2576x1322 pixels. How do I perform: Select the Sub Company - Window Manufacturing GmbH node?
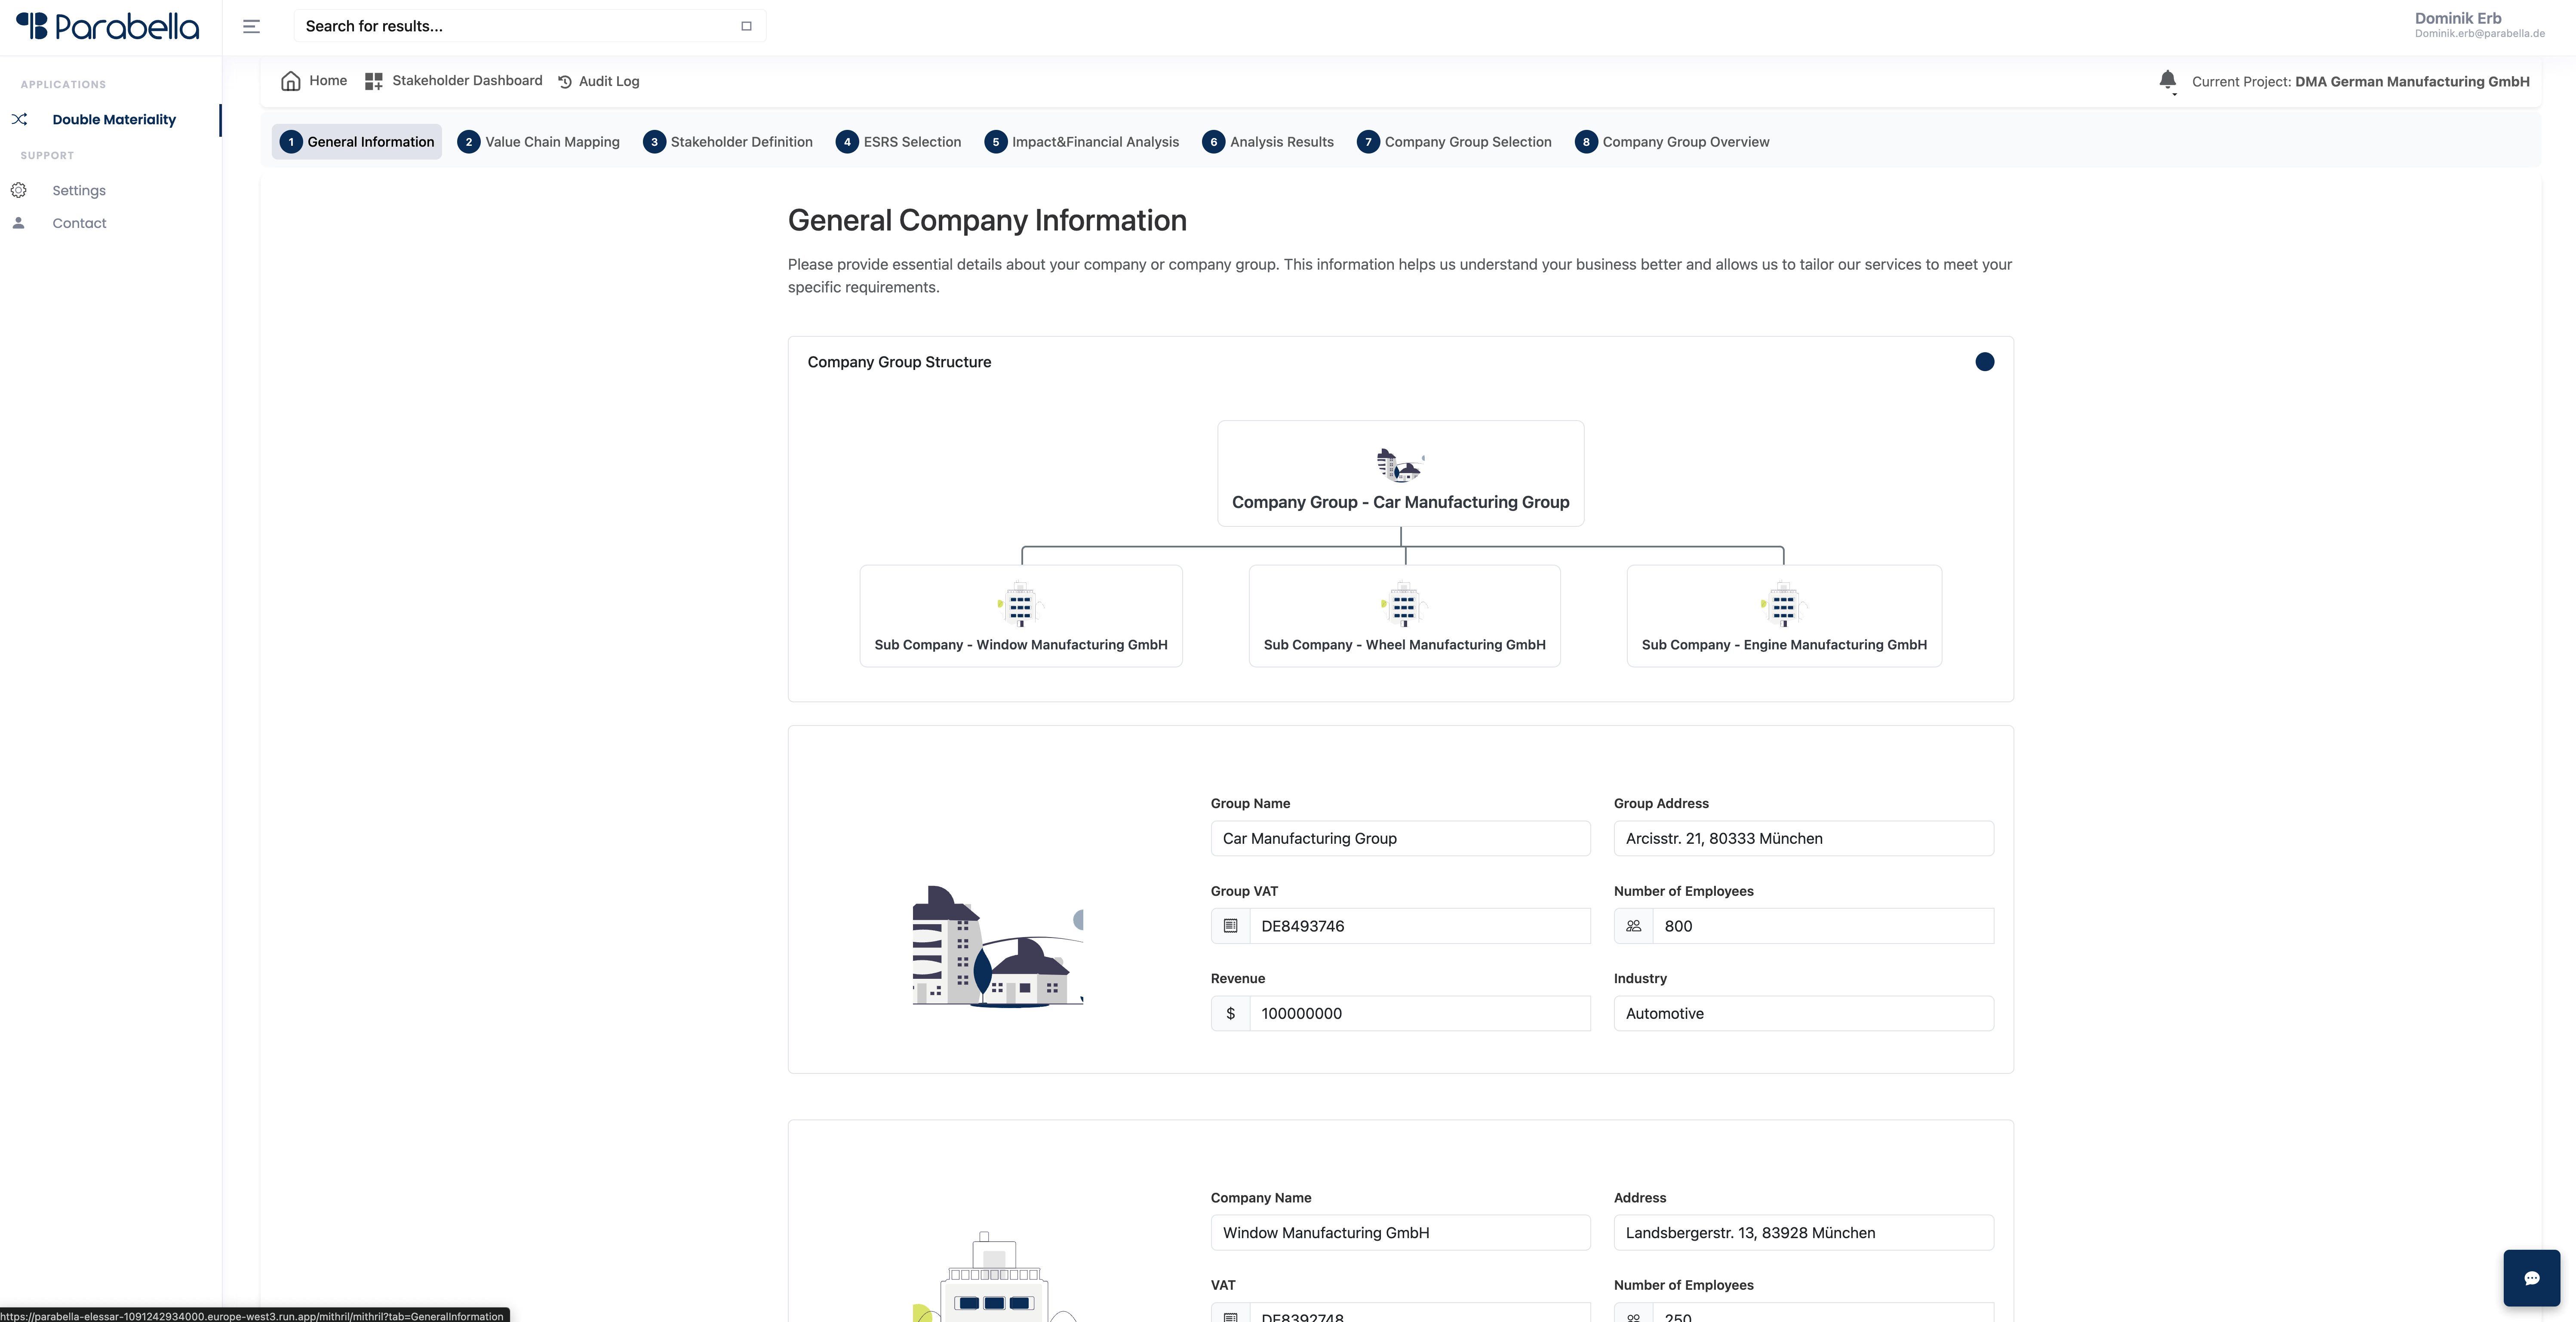point(1020,616)
